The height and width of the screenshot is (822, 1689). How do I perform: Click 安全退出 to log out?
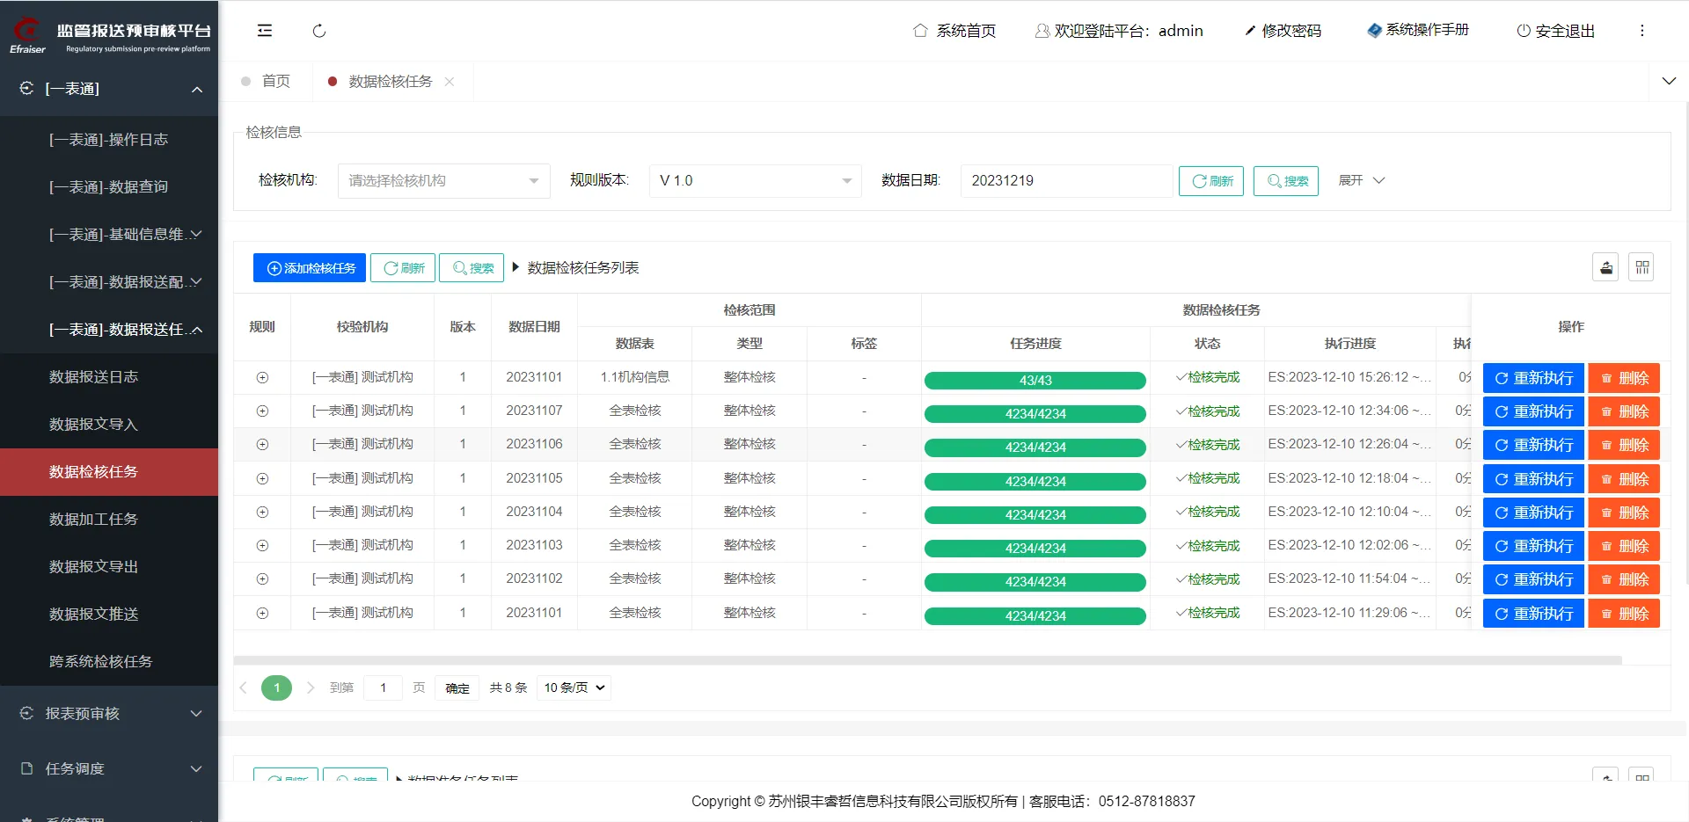pyautogui.click(x=1555, y=31)
